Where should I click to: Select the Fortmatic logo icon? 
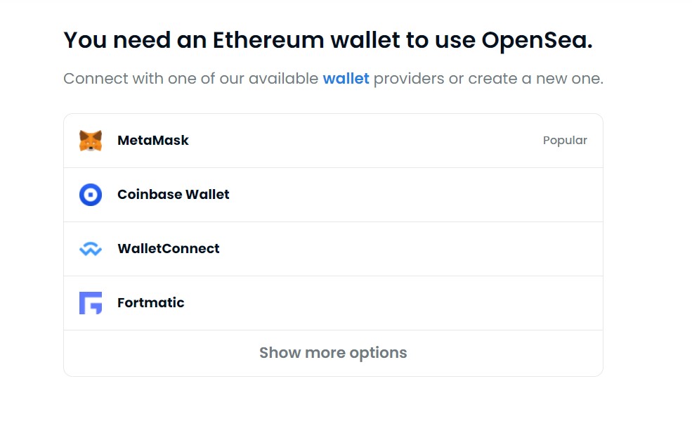[90, 302]
